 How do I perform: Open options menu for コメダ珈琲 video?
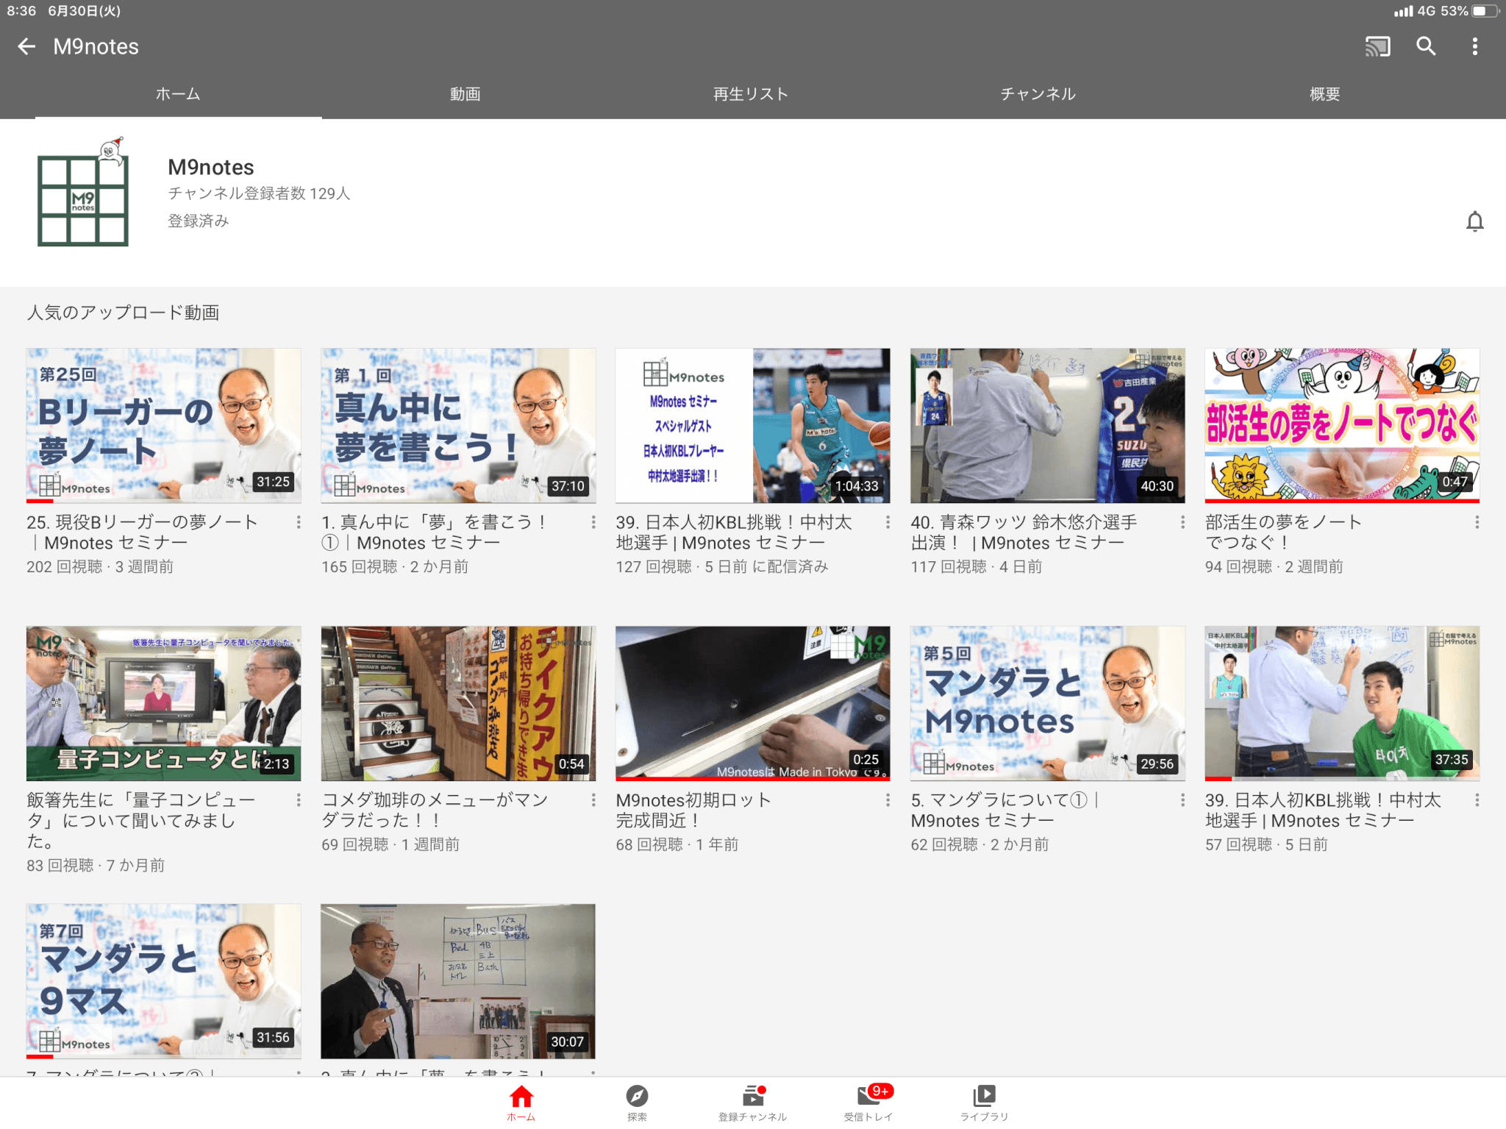[x=593, y=800]
